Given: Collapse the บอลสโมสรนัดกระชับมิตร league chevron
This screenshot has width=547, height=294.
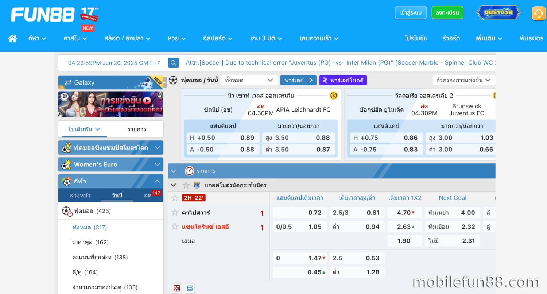Looking at the screenshot, I should pos(173,185).
